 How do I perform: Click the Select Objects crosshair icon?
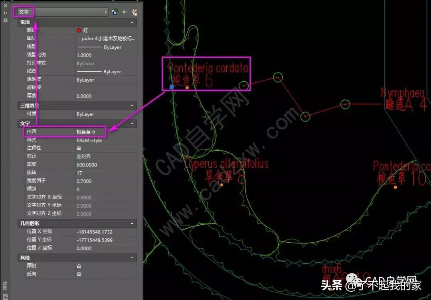pos(124,12)
